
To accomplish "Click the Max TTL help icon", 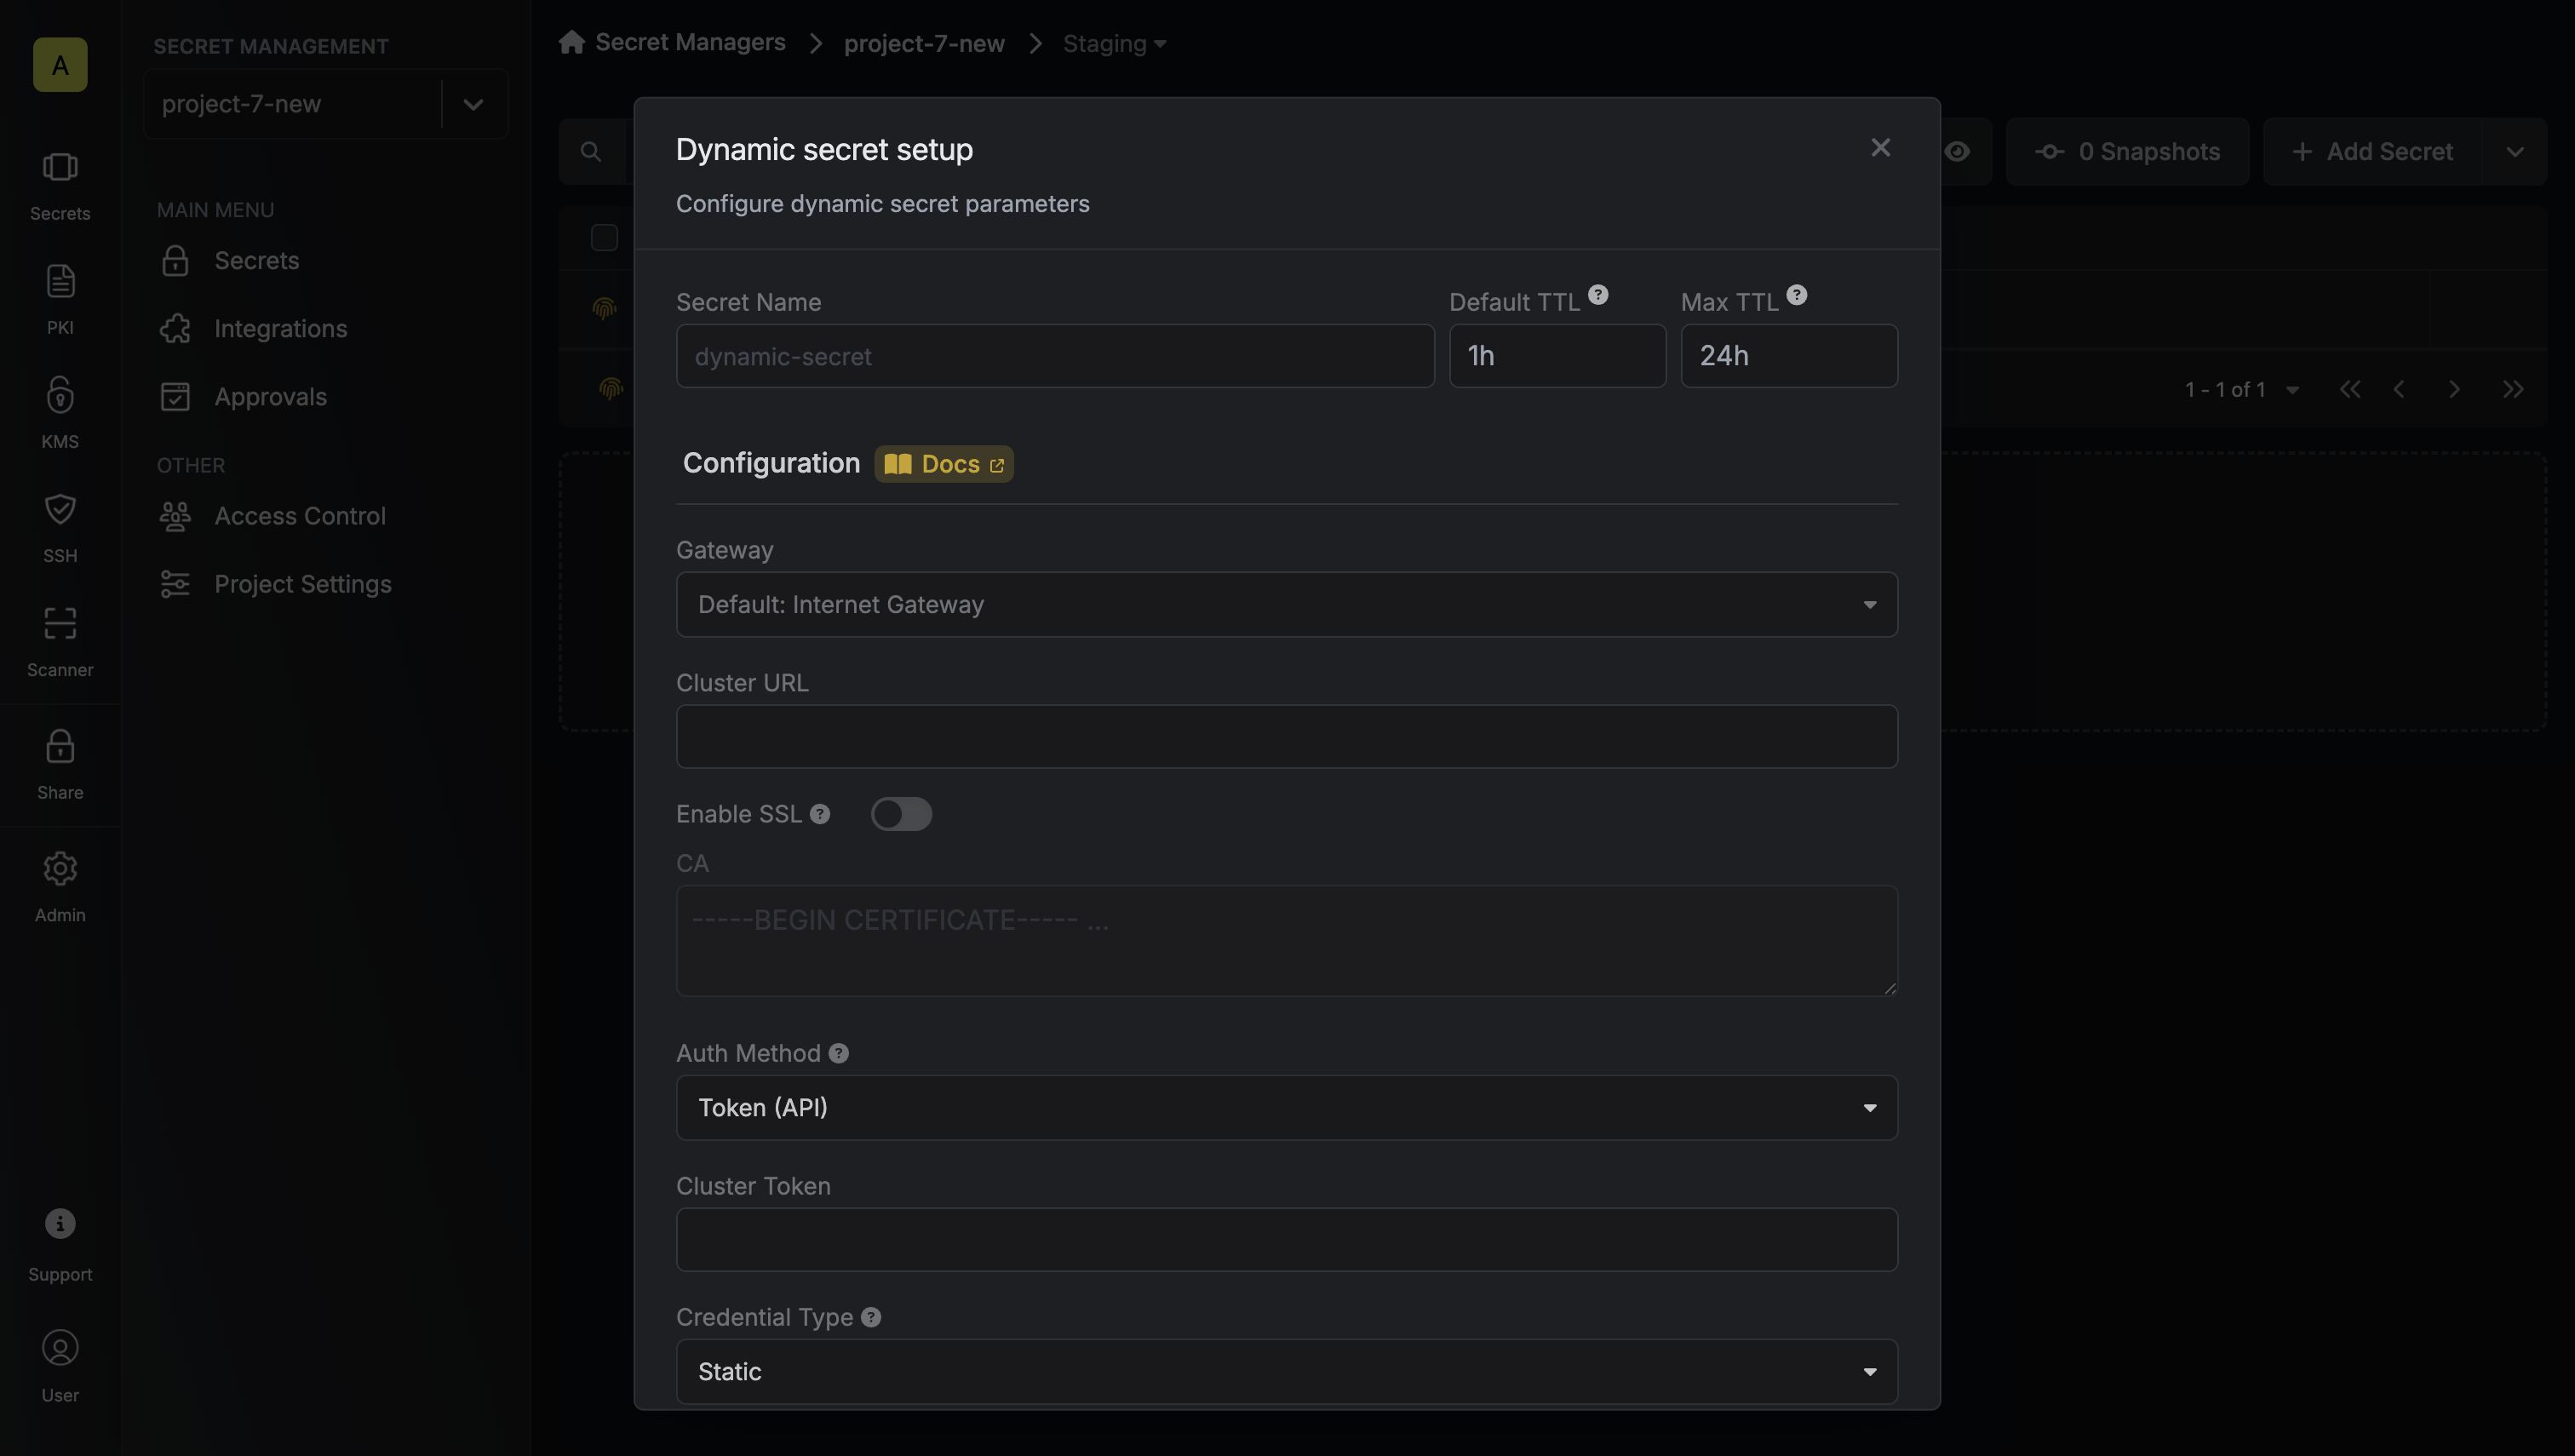I will click(x=1797, y=295).
